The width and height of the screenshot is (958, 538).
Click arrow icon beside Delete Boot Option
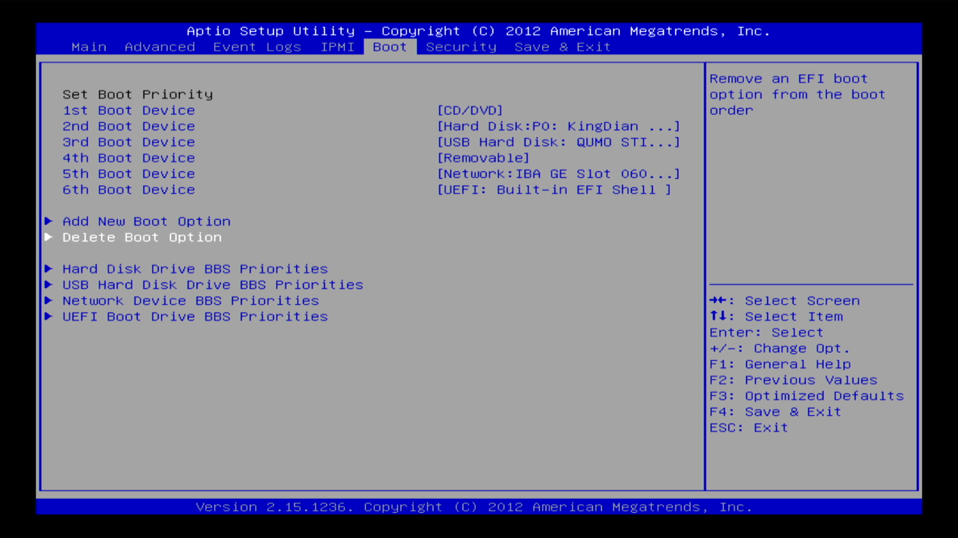[49, 237]
